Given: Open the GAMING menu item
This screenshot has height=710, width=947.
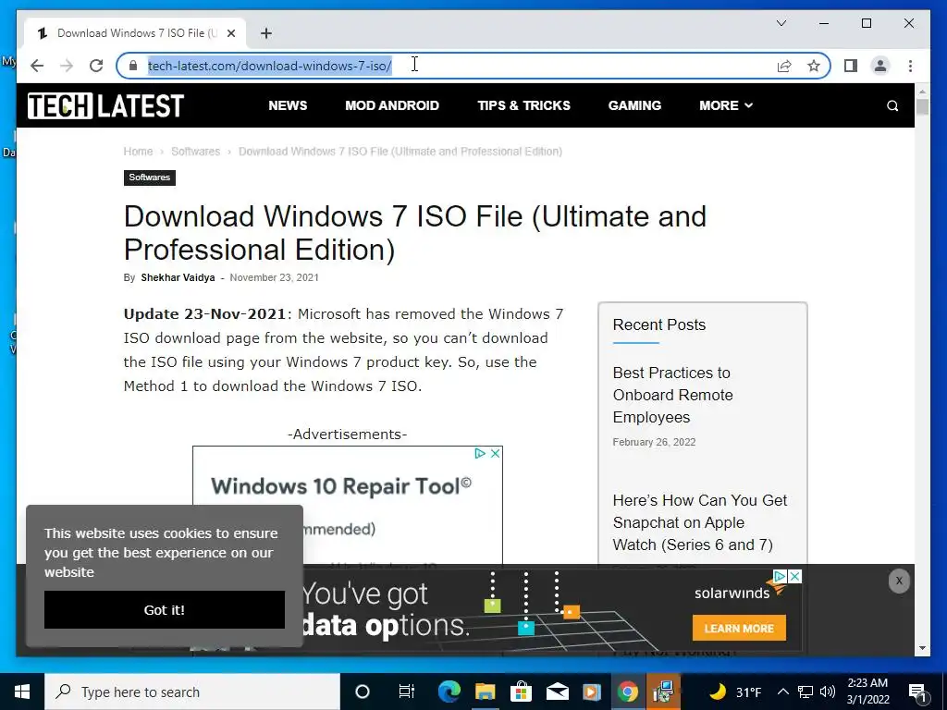Looking at the screenshot, I should point(634,105).
